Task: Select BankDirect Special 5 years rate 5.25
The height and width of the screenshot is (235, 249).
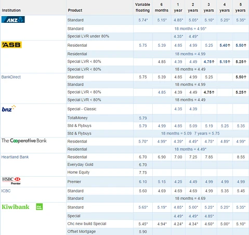Action: [x=241, y=92]
